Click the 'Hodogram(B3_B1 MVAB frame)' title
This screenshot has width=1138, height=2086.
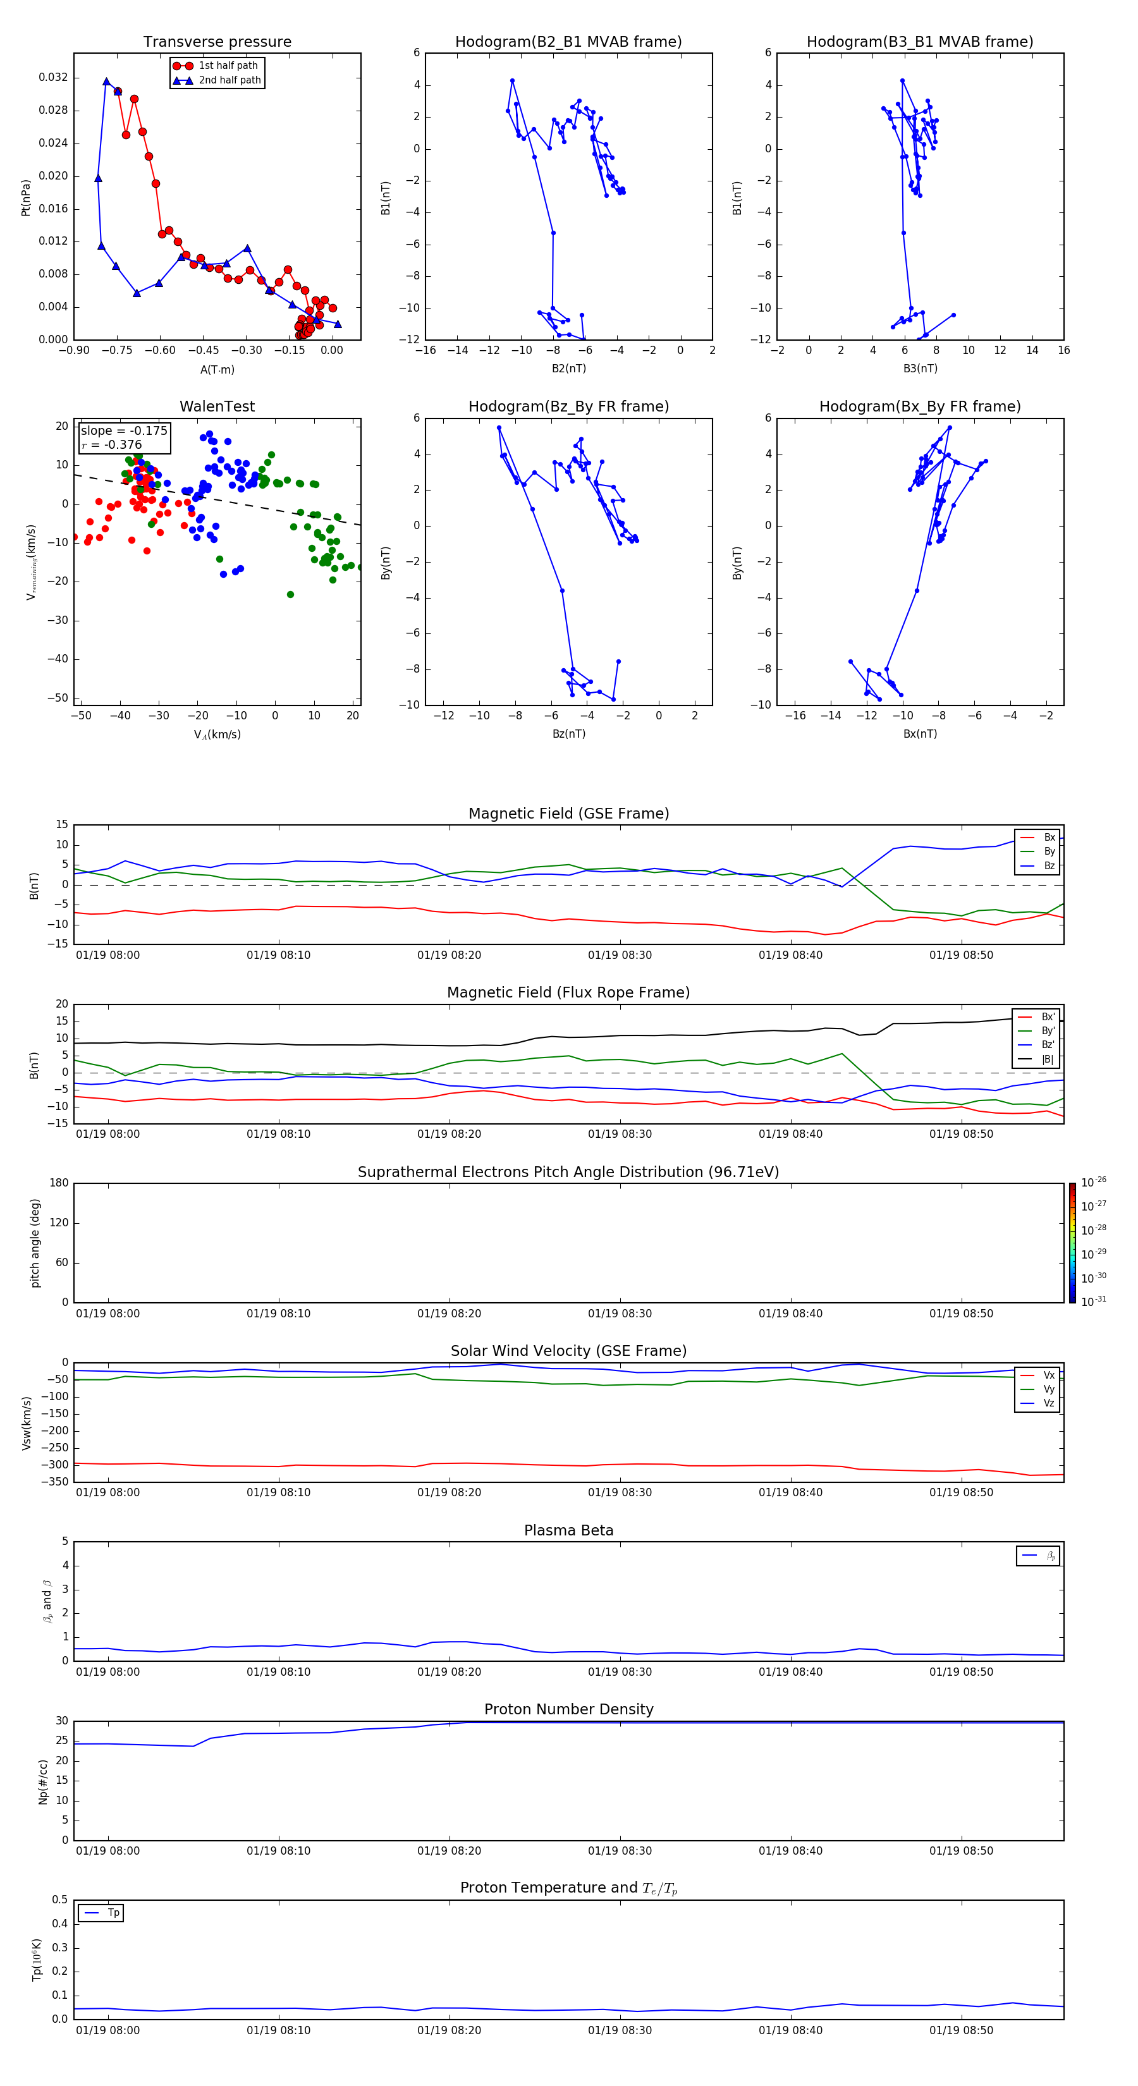920,42
